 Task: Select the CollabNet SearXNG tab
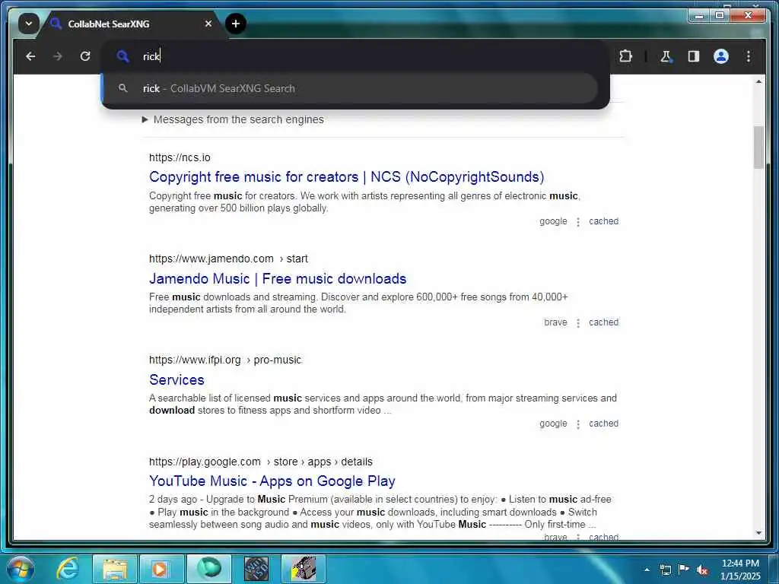pyautogui.click(x=129, y=24)
